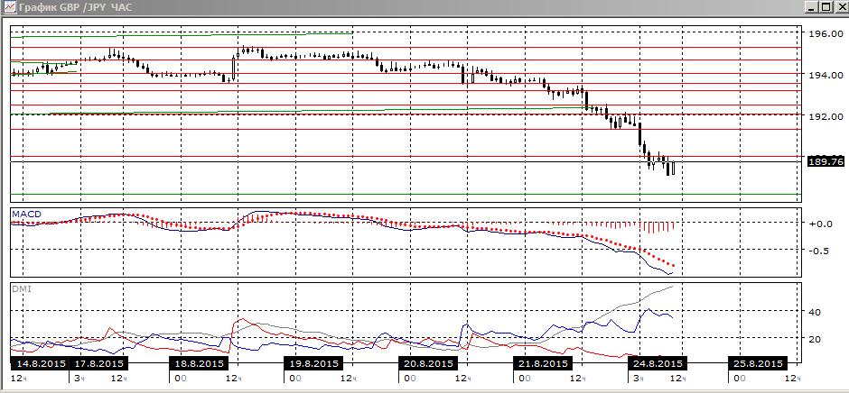Click the MACD +0.0 scale value

click(x=820, y=224)
